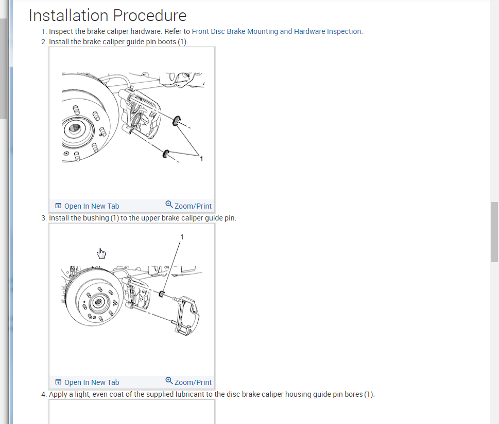This screenshot has height=424, width=499.
Task: Click the magnifier zoom icon below first diagram
Action: click(x=169, y=204)
